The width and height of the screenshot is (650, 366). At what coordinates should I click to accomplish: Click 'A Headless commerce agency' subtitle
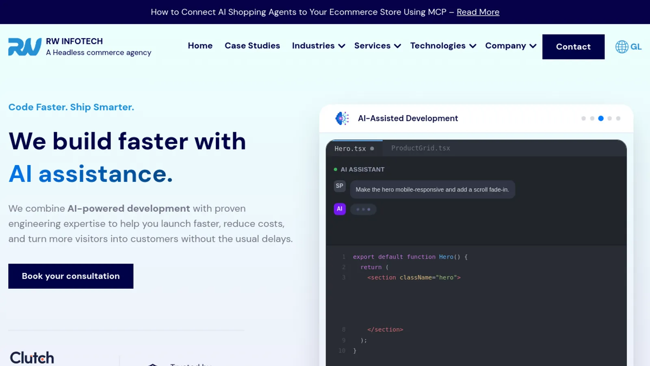99,52
